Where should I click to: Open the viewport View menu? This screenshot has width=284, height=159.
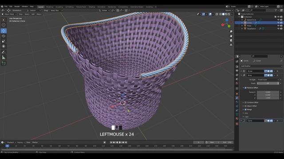click(20, 14)
